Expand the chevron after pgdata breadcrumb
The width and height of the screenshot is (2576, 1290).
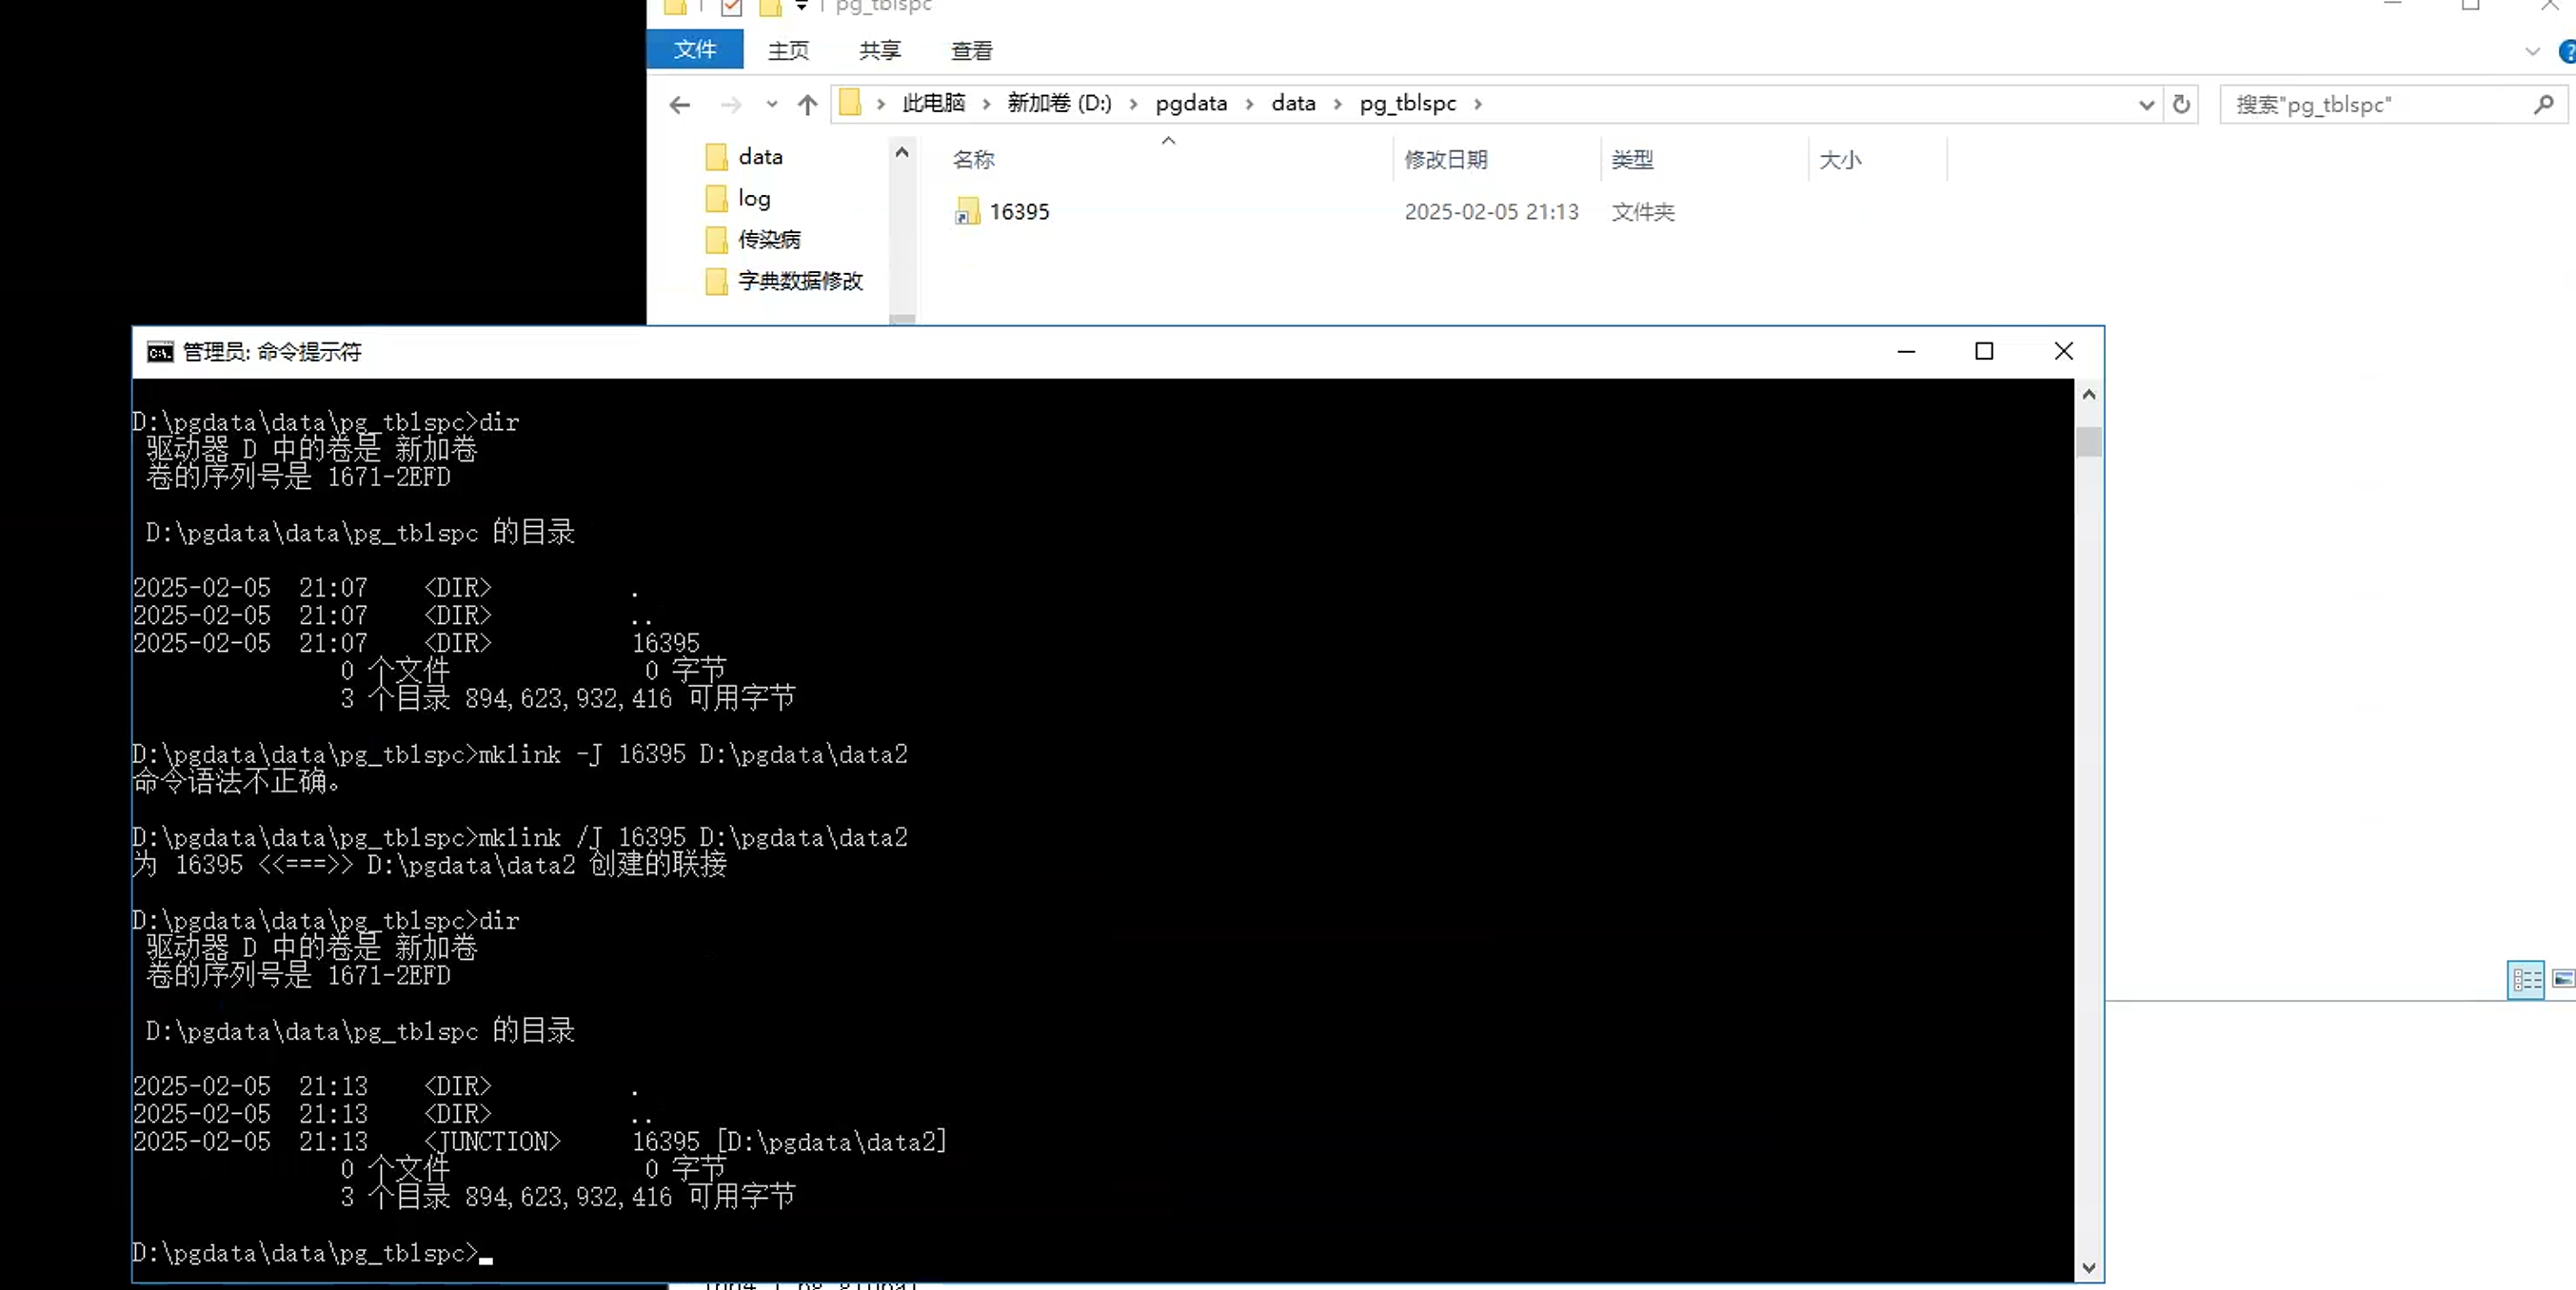(x=1249, y=104)
